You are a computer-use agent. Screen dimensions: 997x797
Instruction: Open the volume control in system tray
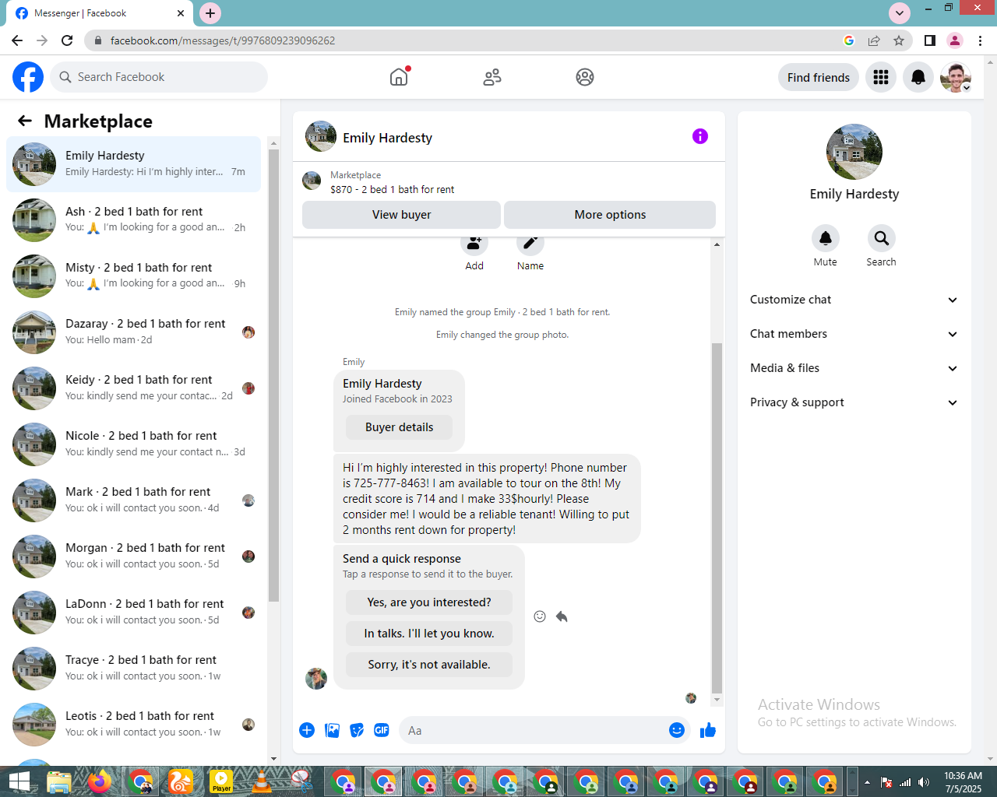[x=924, y=782]
